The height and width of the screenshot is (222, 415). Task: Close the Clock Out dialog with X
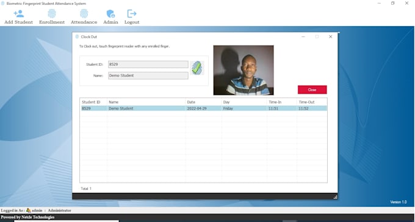click(330, 36)
